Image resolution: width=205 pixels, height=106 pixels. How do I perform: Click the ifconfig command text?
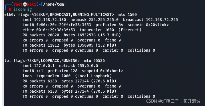[23, 9]
